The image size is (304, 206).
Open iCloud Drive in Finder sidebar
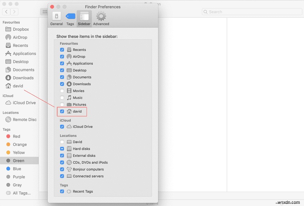pos(19,103)
